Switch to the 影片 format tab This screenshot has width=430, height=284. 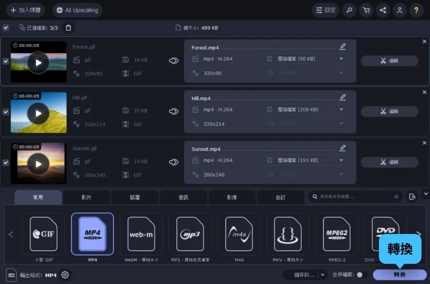tap(86, 197)
